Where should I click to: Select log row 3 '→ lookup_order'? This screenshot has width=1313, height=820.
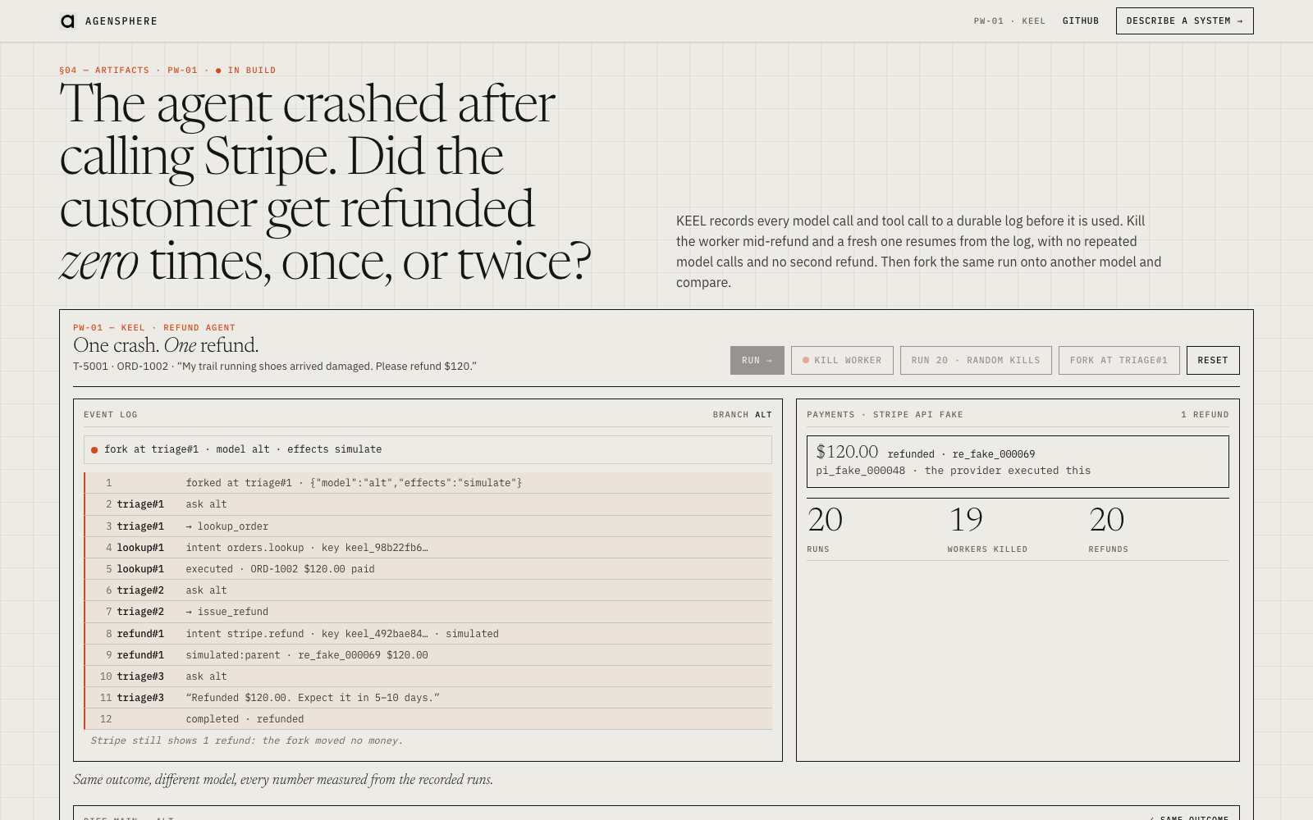tap(428, 526)
